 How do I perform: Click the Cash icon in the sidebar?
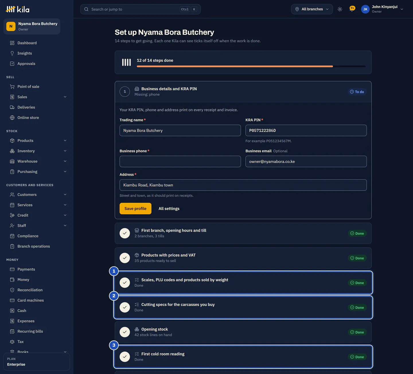[x=12, y=311]
